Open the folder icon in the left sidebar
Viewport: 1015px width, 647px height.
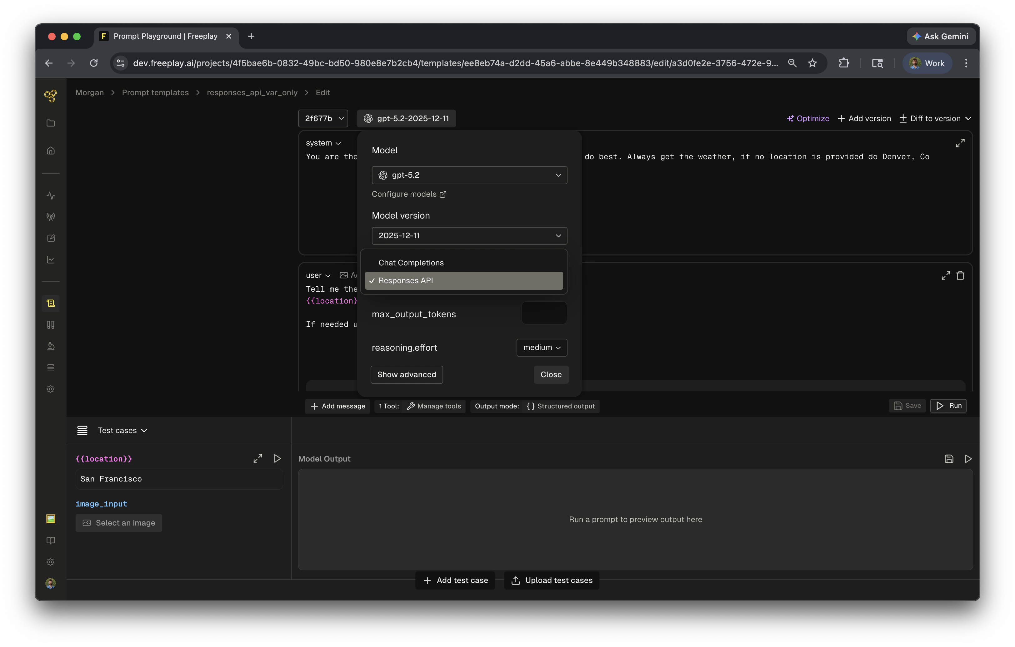tap(51, 123)
